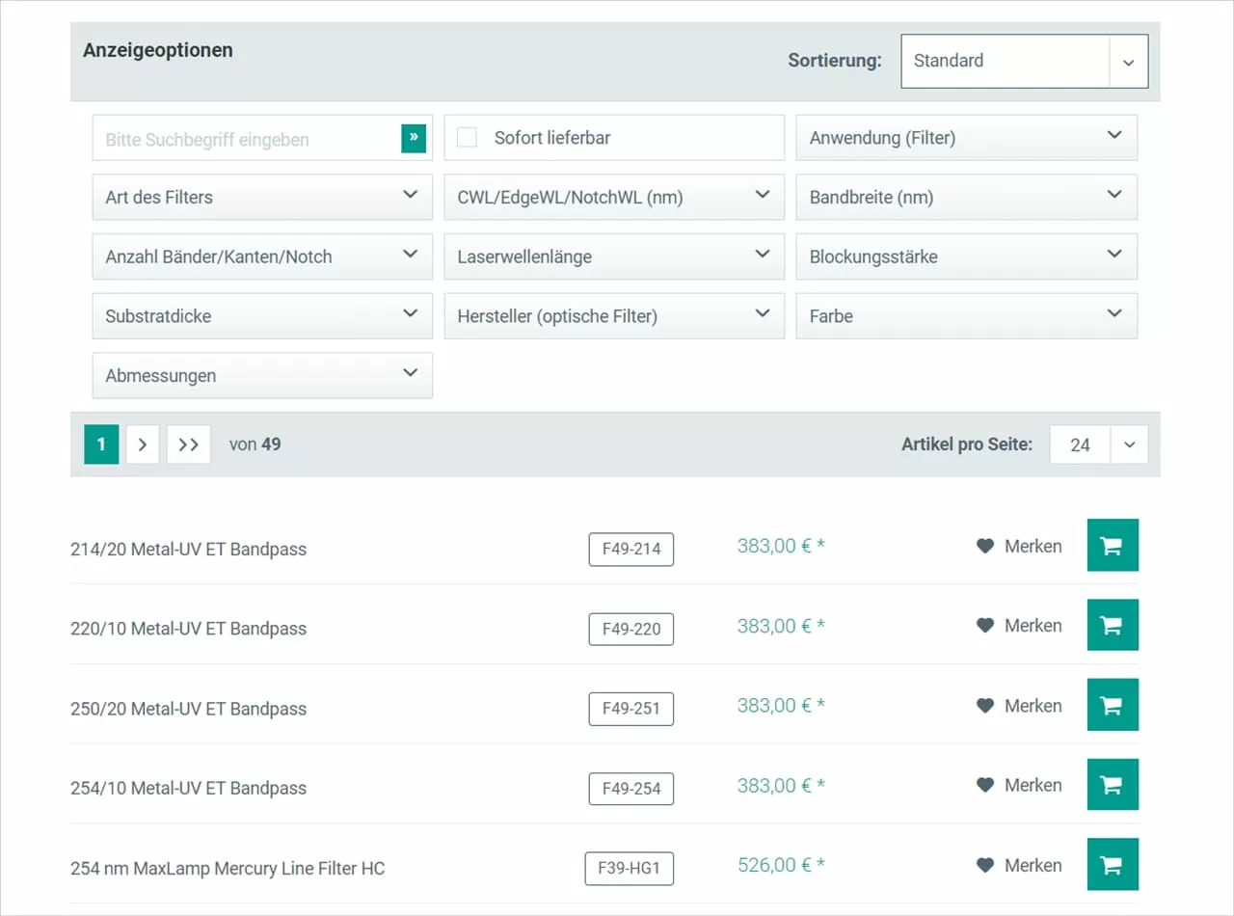Viewport: 1234px width, 916px height.
Task: Add 220/10 Metal-UV ET Bandpass to cart
Action: point(1113,625)
